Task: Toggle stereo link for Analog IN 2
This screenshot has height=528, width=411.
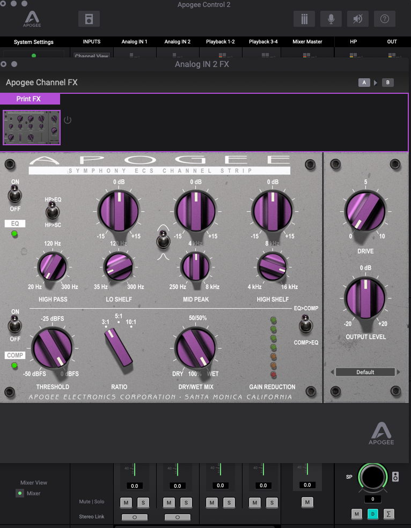Action: click(178, 517)
